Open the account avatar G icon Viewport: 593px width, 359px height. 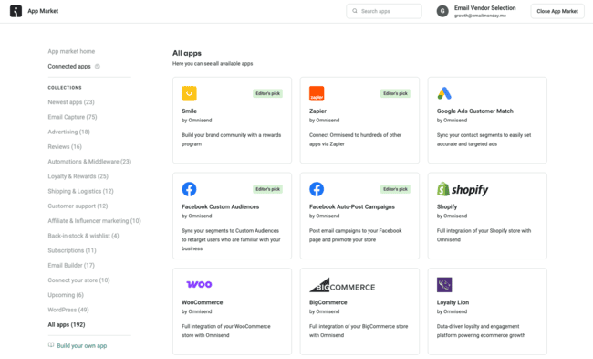click(x=442, y=11)
